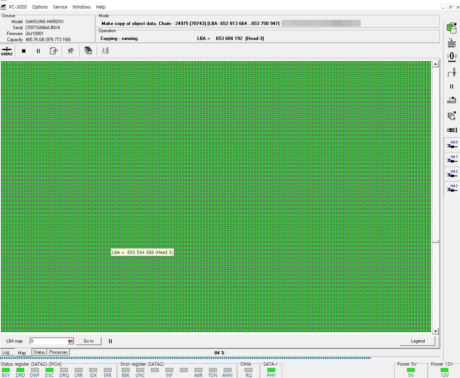Screen dimensions: 460x378
Task: Click the connector plug icon in the sidebar
Action: pos(451,130)
